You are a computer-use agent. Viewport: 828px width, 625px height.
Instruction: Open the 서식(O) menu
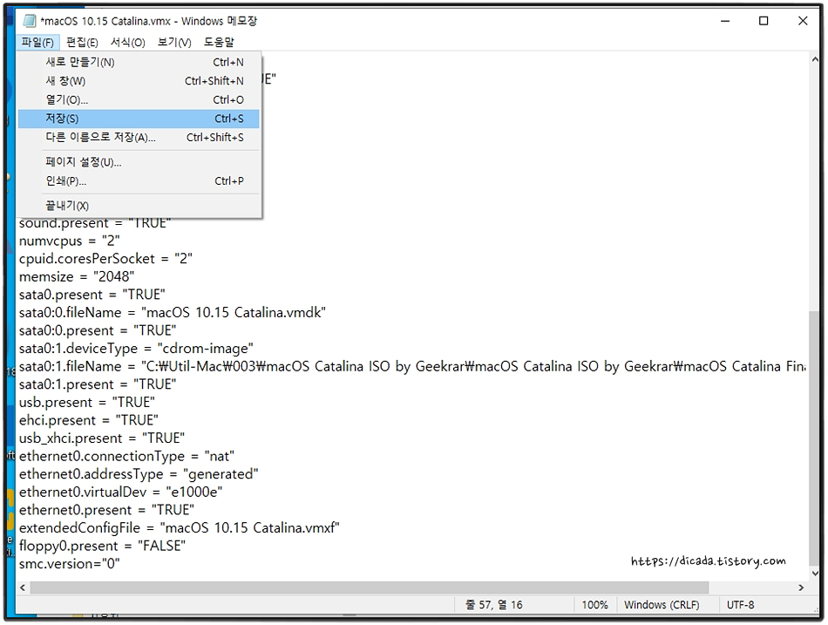(x=128, y=42)
